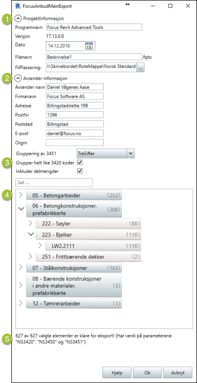197x383 pixels.
Task: Expand the LW2.2111 node arrow
Action: pyautogui.click(x=40, y=245)
